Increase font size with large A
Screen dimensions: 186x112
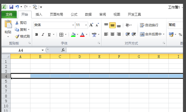(91, 25)
